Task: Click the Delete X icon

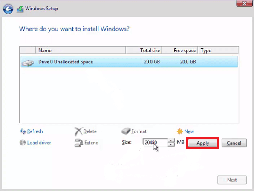Action: (x=78, y=131)
